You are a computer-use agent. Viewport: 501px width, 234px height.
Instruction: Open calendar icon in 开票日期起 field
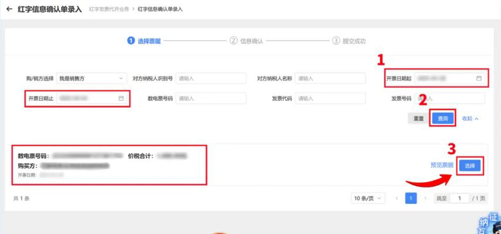(479, 78)
